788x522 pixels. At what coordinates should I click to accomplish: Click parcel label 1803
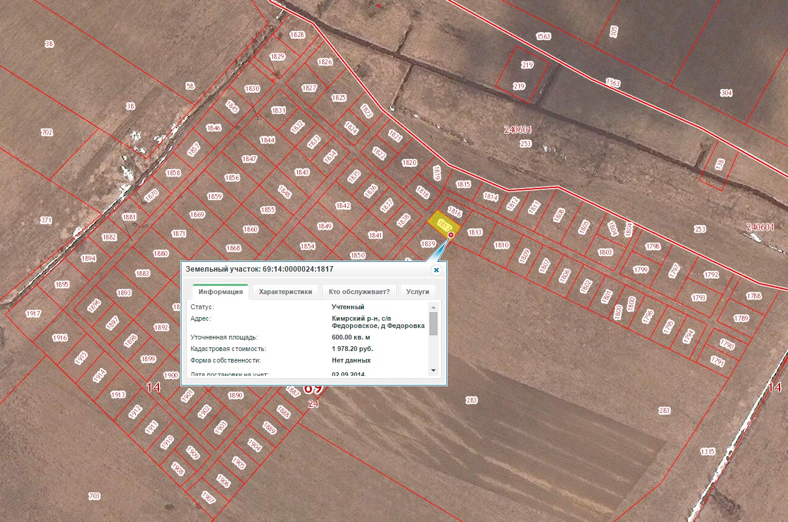click(605, 252)
